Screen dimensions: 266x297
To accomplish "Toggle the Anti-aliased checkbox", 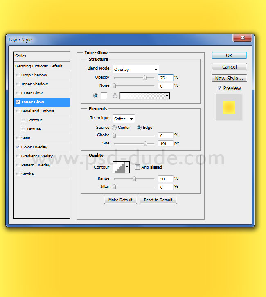I will click(138, 167).
